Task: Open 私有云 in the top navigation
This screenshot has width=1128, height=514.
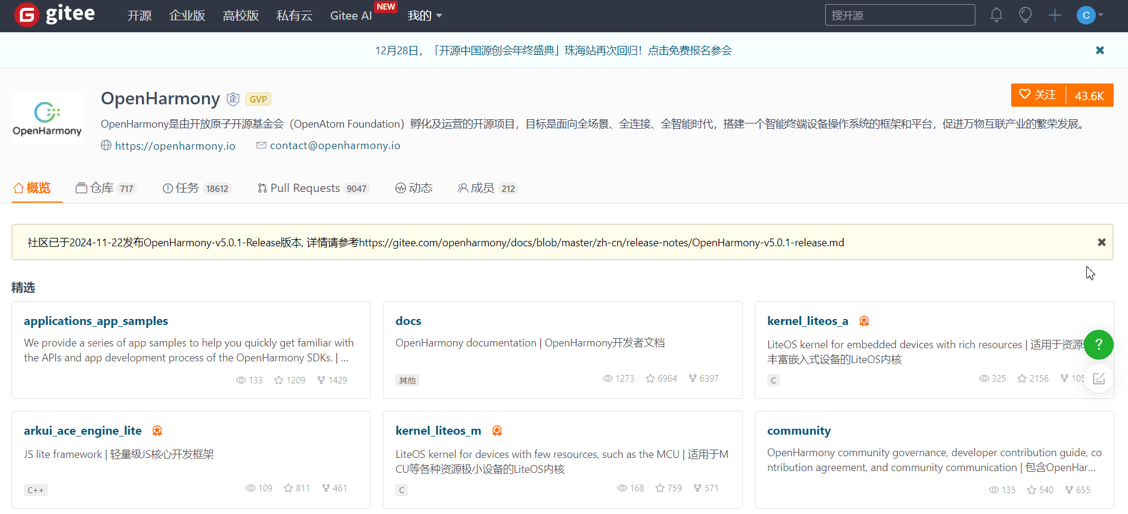Action: (x=295, y=16)
